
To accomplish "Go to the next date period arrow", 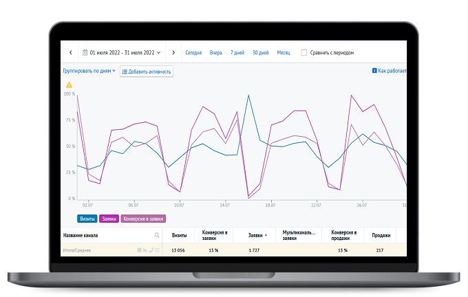I will click(x=173, y=52).
